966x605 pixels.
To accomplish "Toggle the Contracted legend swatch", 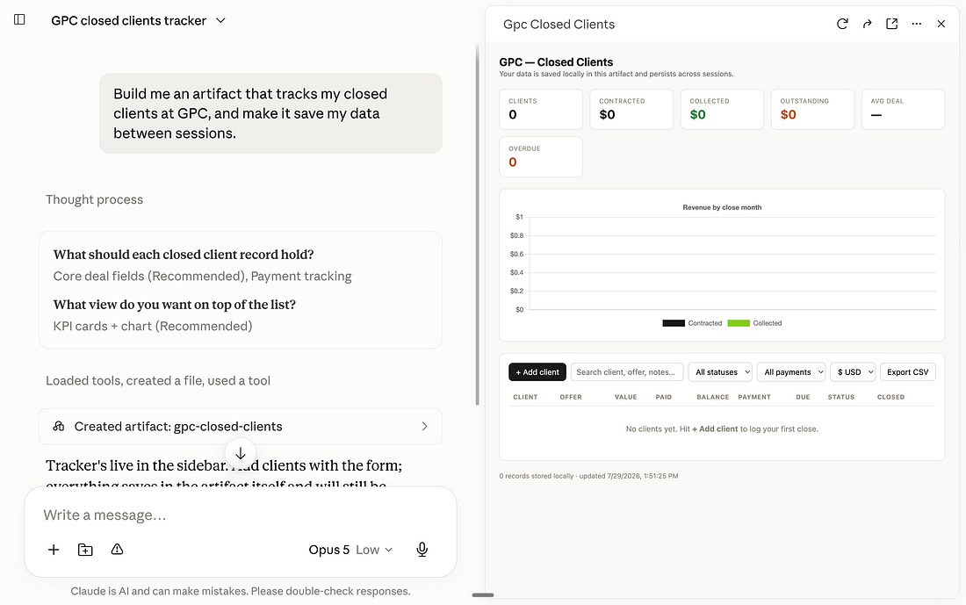I will pos(674,323).
